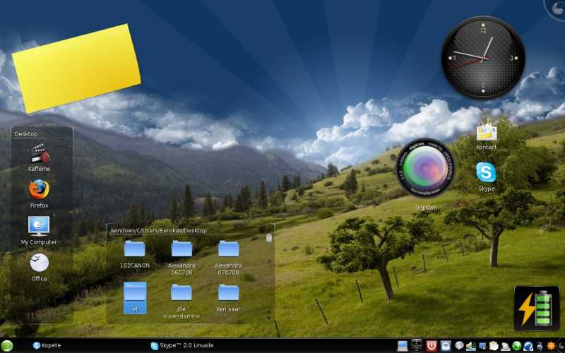Click the laptop icon in the panel
565x353 pixels.
click(403, 346)
